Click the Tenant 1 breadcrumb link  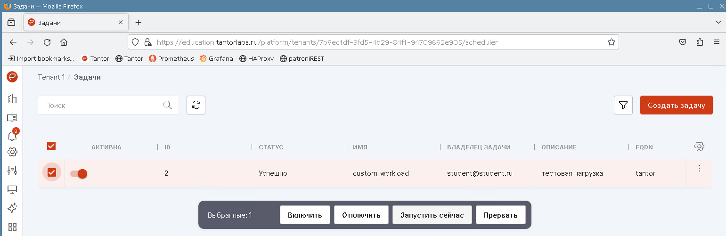[51, 77]
